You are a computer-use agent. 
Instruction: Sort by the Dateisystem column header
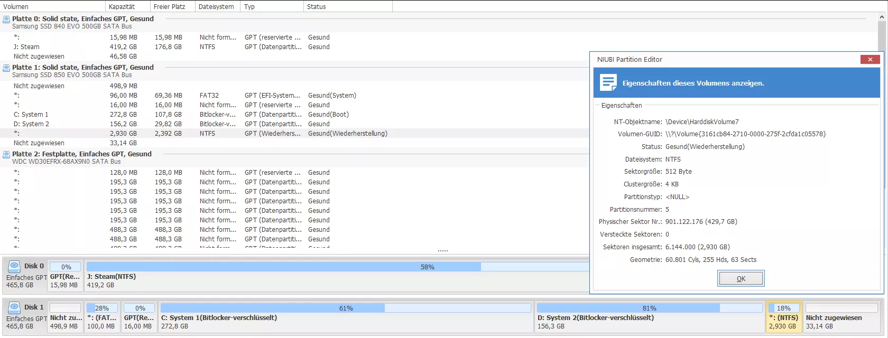pyautogui.click(x=216, y=7)
